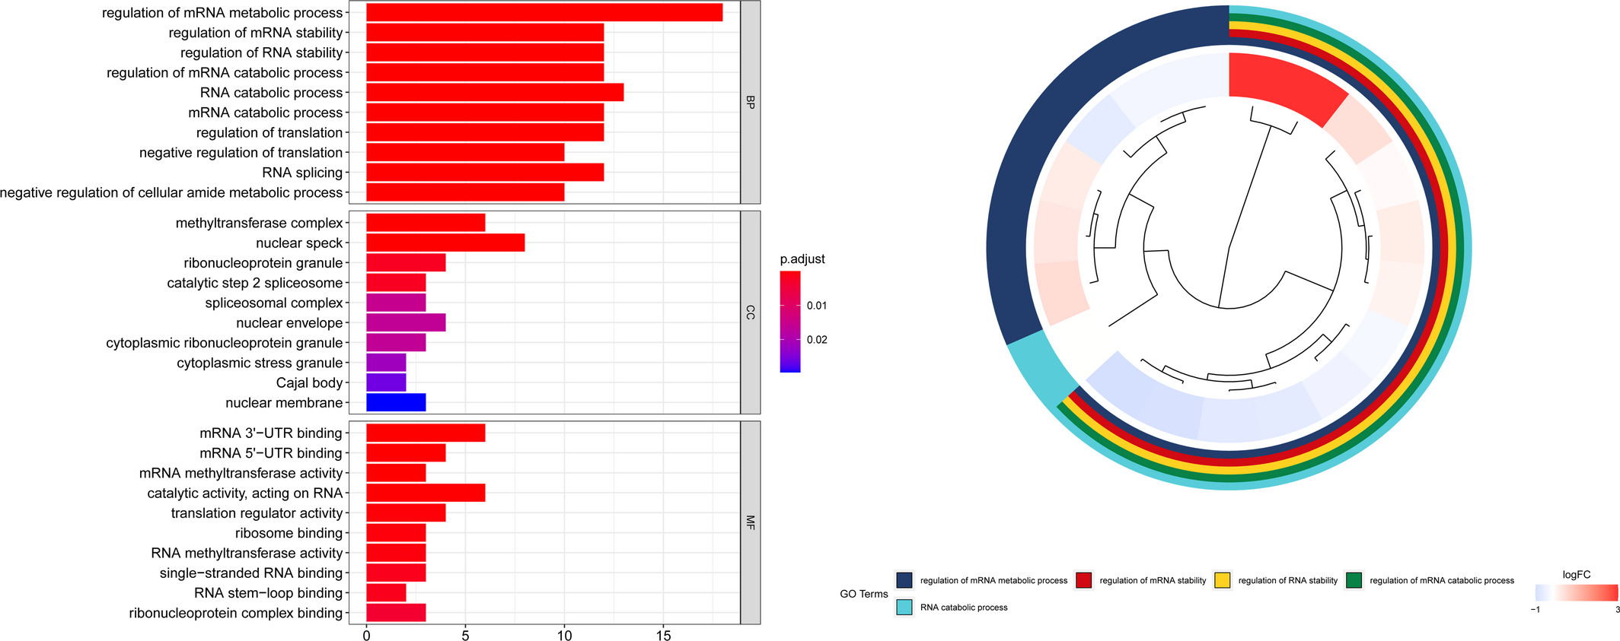Image resolution: width=1620 pixels, height=641 pixels.
Task: Click the p.adjust legend value '0.01'
Action: [x=817, y=306]
